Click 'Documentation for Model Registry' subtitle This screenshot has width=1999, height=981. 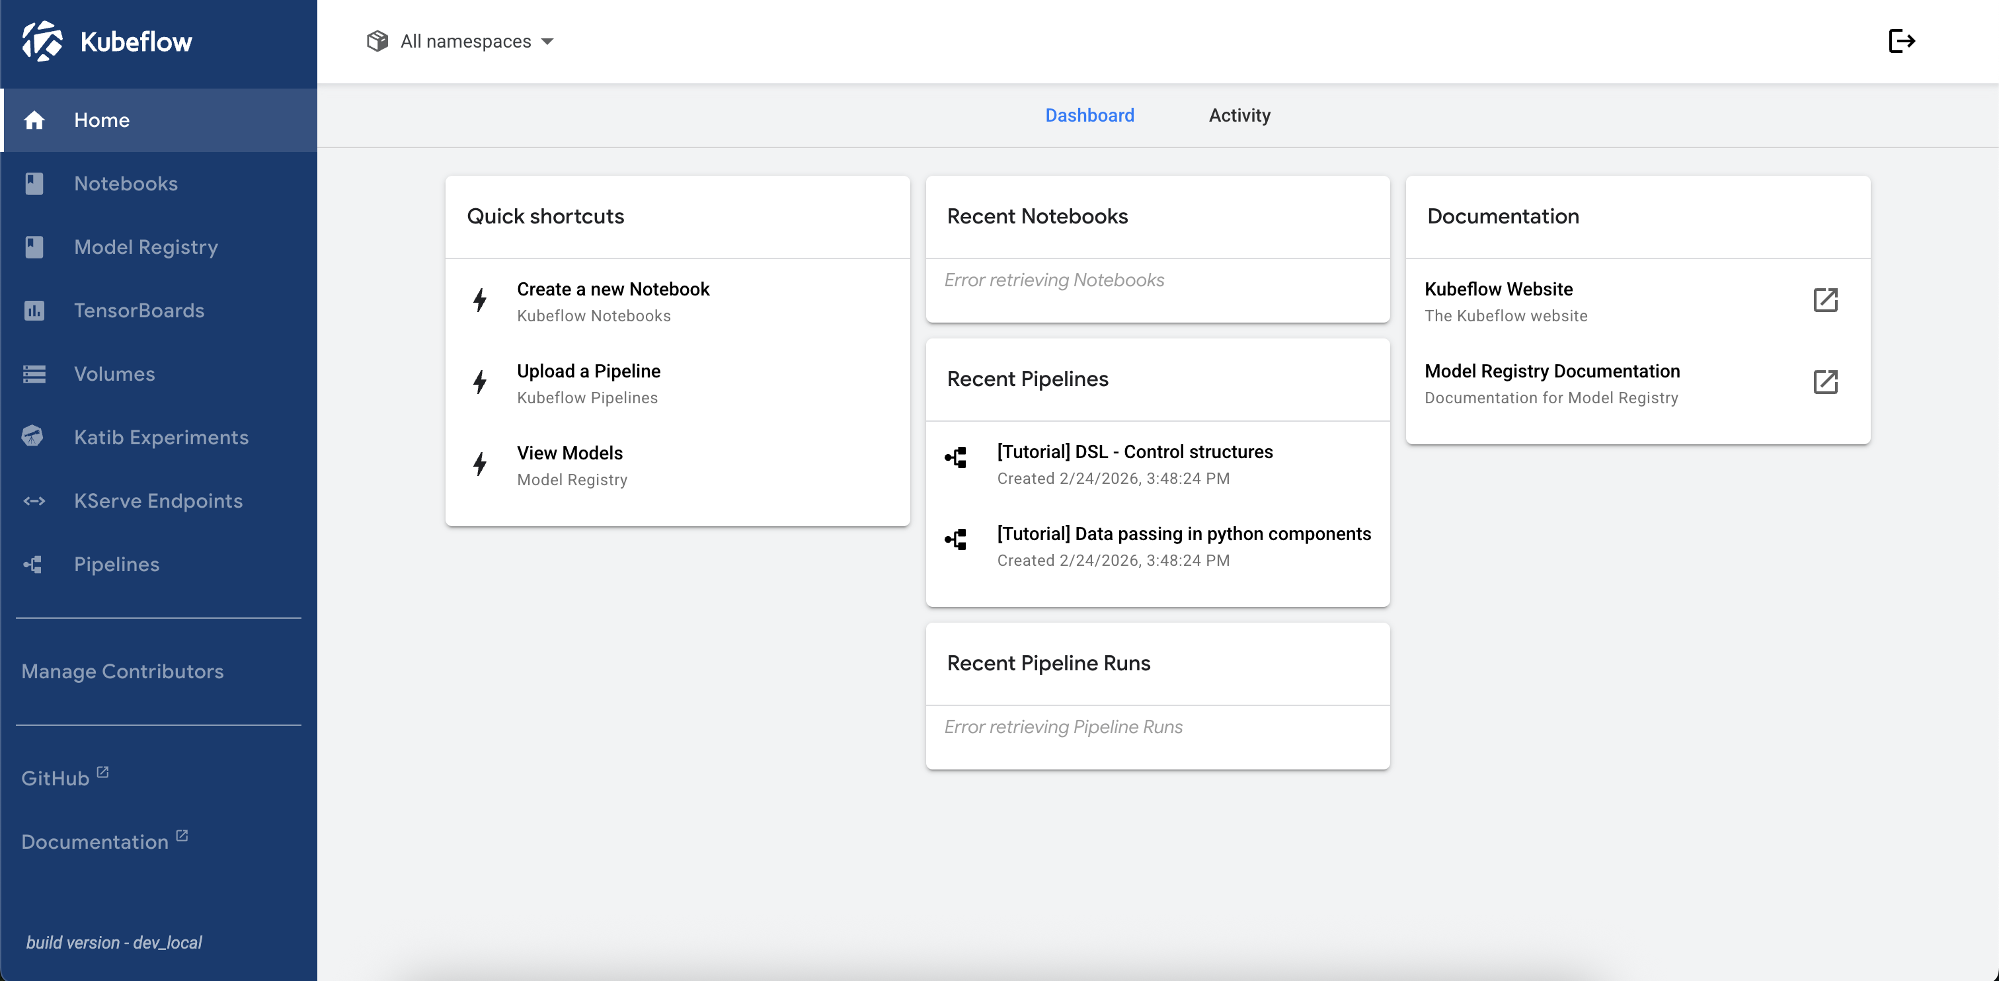[x=1551, y=398]
